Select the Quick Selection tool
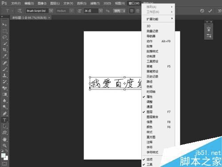 [4, 44]
